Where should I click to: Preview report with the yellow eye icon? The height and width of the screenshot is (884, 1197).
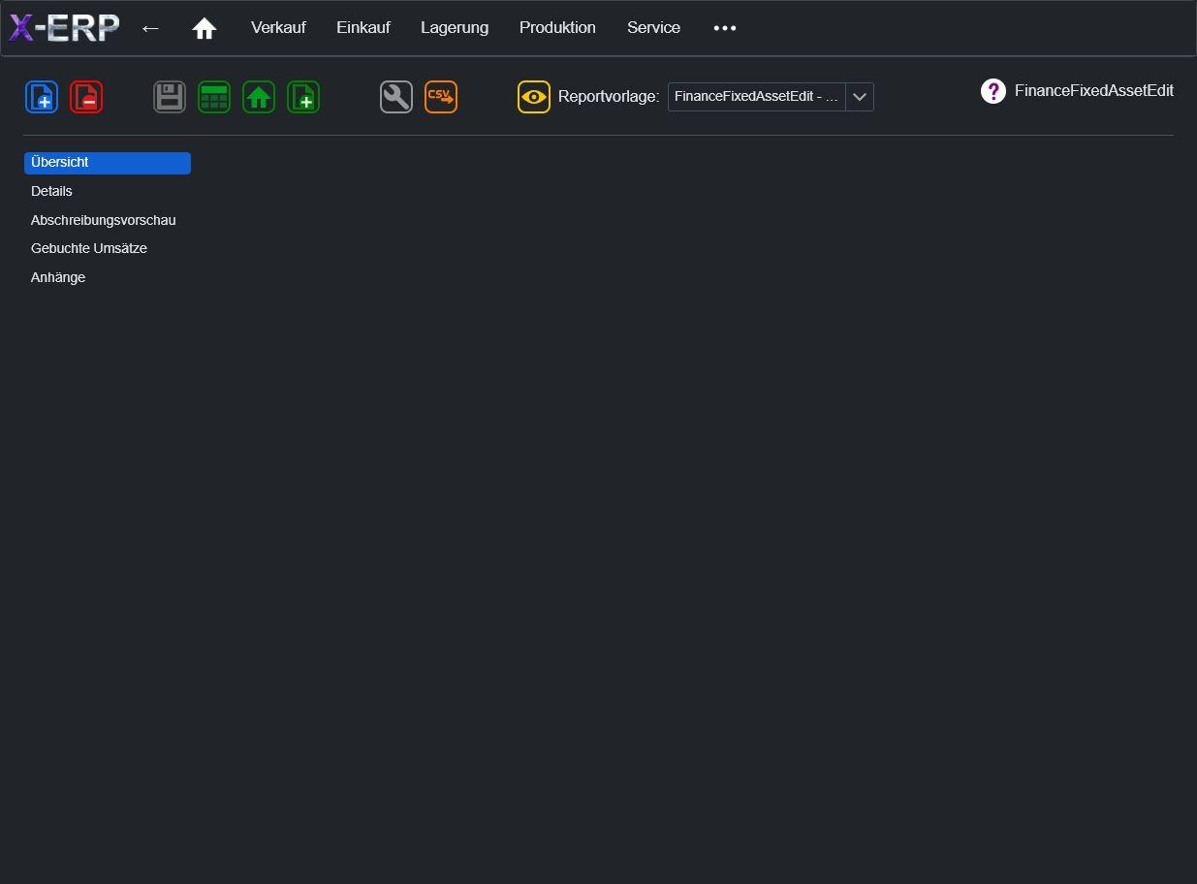(x=534, y=97)
